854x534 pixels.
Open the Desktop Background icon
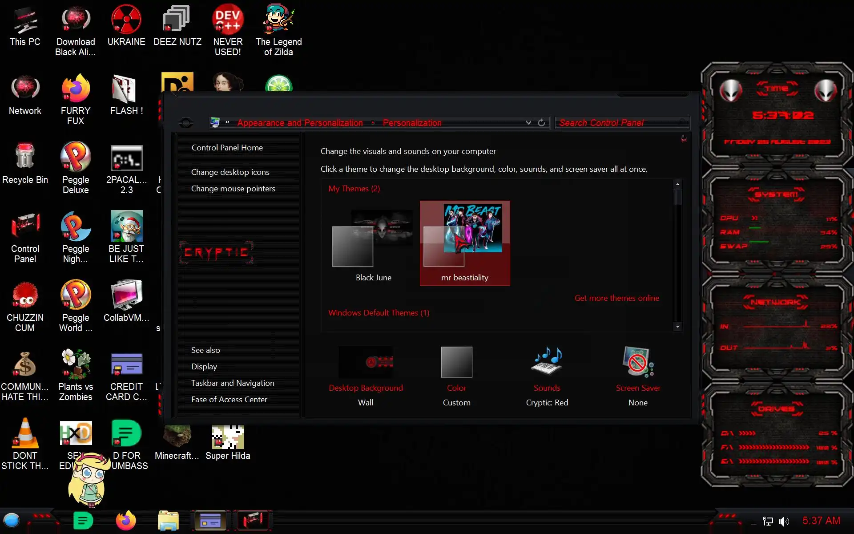[366, 363]
